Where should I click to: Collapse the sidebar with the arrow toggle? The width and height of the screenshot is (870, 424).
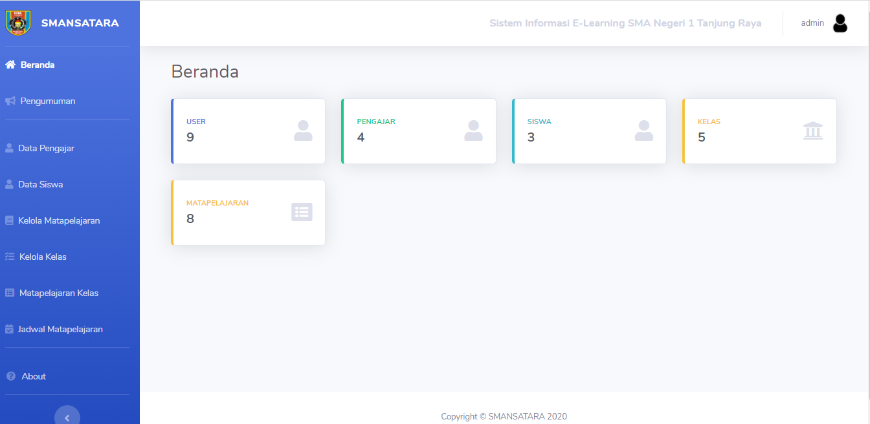pos(67,417)
